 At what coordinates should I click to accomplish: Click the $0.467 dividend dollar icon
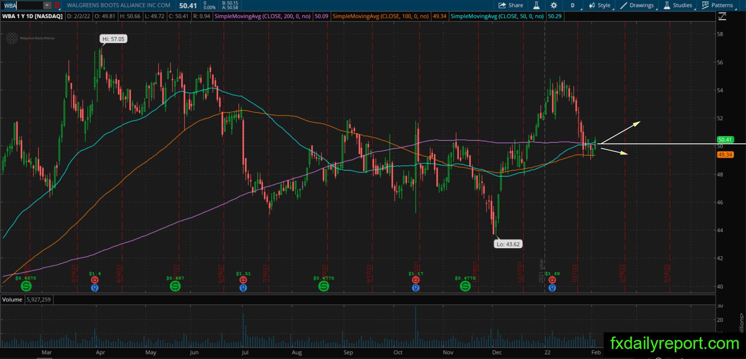(175, 286)
